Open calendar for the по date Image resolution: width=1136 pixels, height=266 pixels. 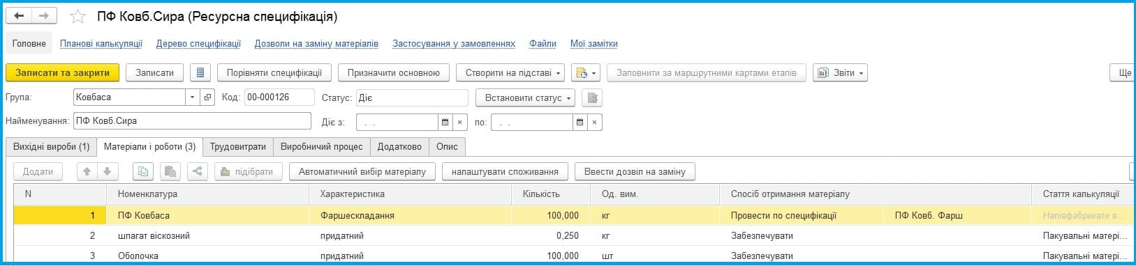pos(580,123)
